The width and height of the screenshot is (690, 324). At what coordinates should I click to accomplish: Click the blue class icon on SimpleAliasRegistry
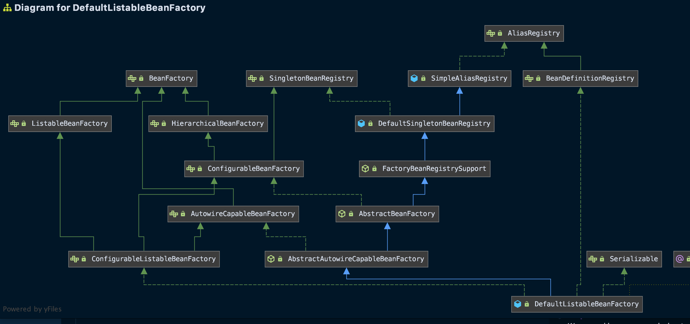click(414, 78)
